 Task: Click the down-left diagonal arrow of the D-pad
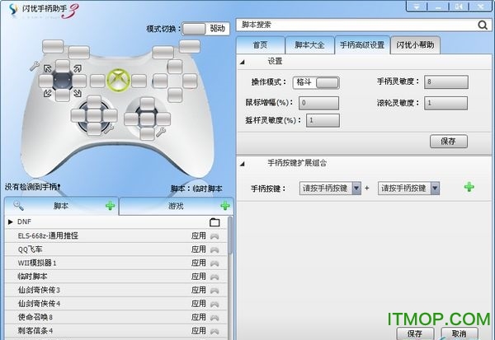(48, 93)
